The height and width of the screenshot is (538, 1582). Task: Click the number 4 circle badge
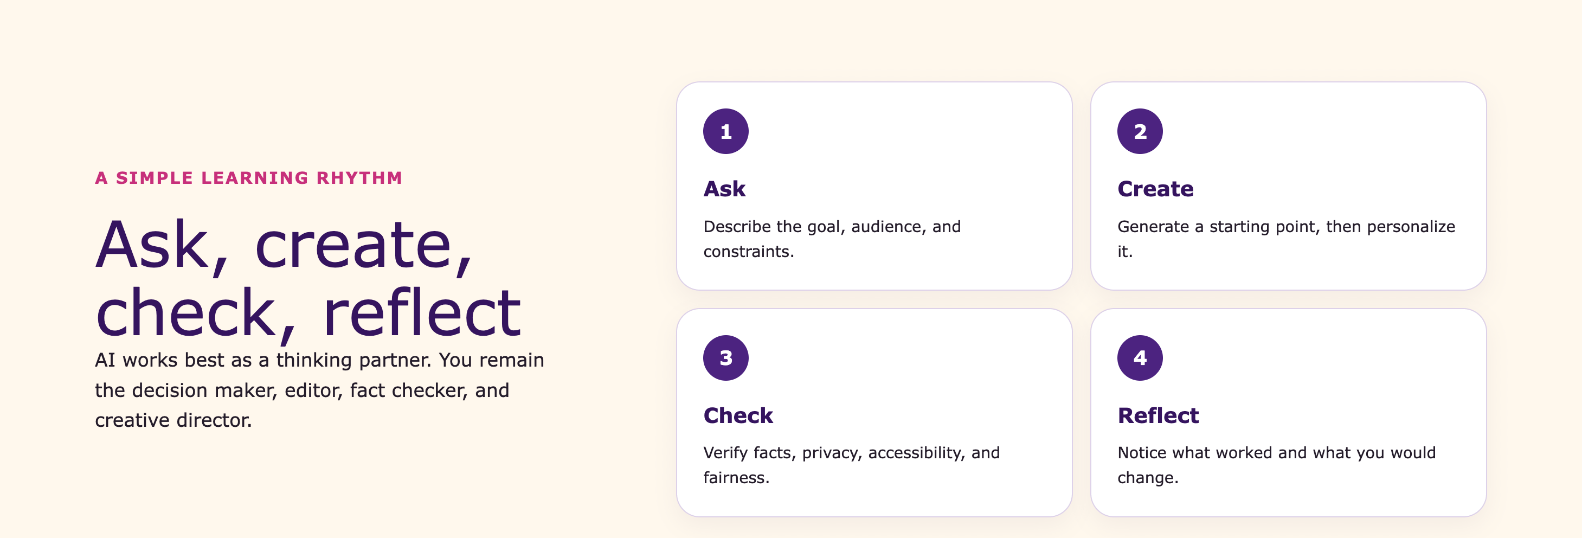[x=1140, y=358]
